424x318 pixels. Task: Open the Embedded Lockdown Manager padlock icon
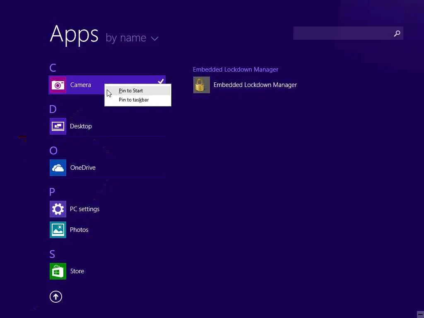point(202,85)
